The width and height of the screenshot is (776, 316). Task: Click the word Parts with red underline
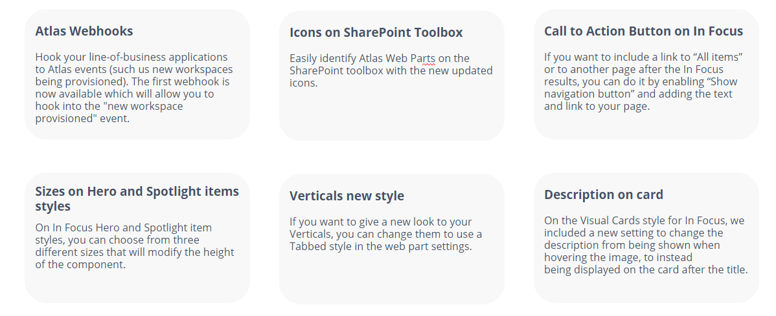[x=423, y=59]
